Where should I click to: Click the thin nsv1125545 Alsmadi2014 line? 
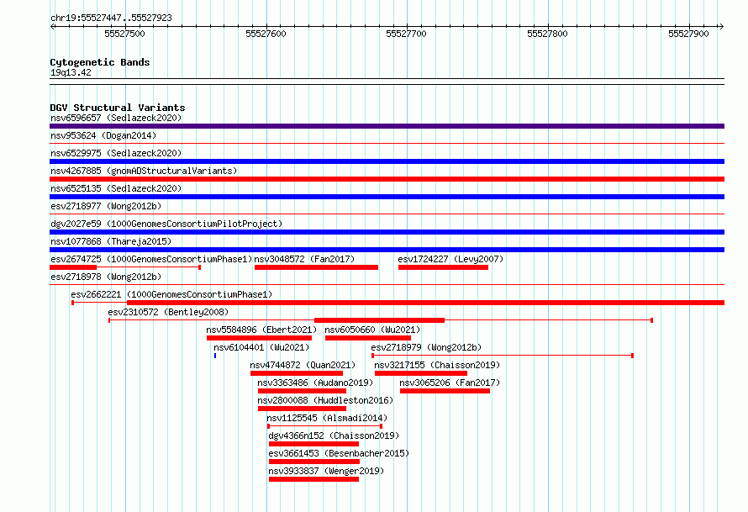(325, 426)
